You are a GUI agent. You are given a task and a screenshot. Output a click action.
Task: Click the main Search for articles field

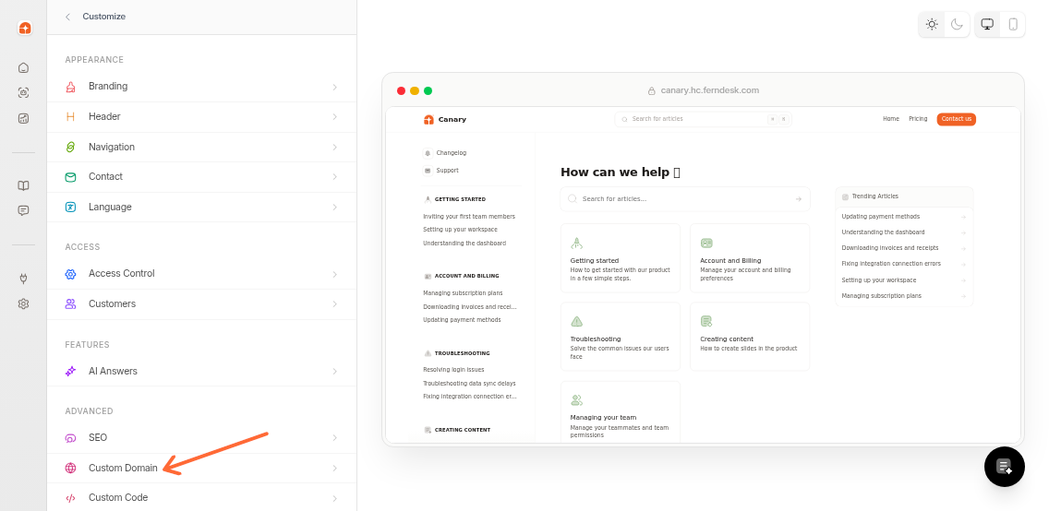(683, 199)
